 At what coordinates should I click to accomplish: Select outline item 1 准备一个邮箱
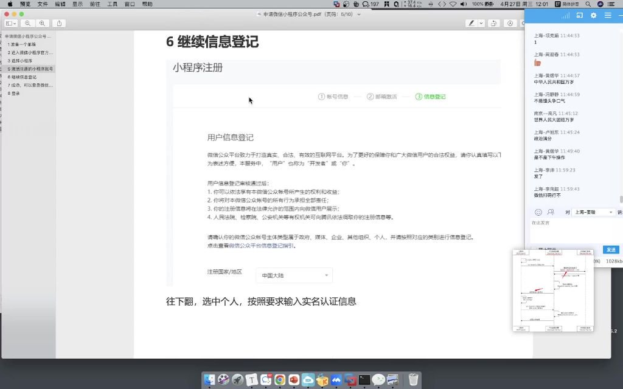22,44
